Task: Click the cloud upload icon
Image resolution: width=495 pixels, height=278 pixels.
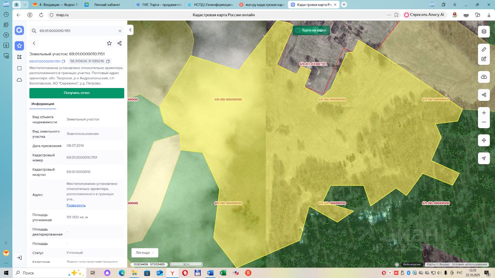Action: coord(484,77)
